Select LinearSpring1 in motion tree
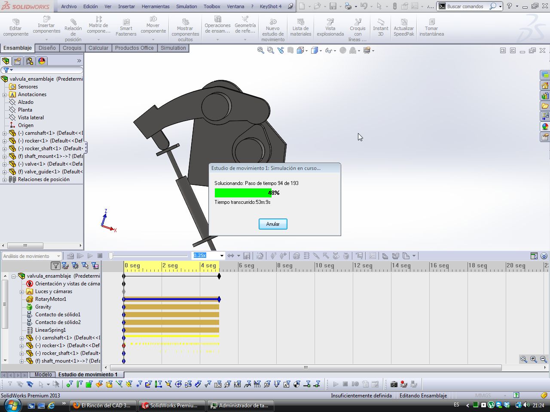Screen dimensions: 550x412 (50, 330)
